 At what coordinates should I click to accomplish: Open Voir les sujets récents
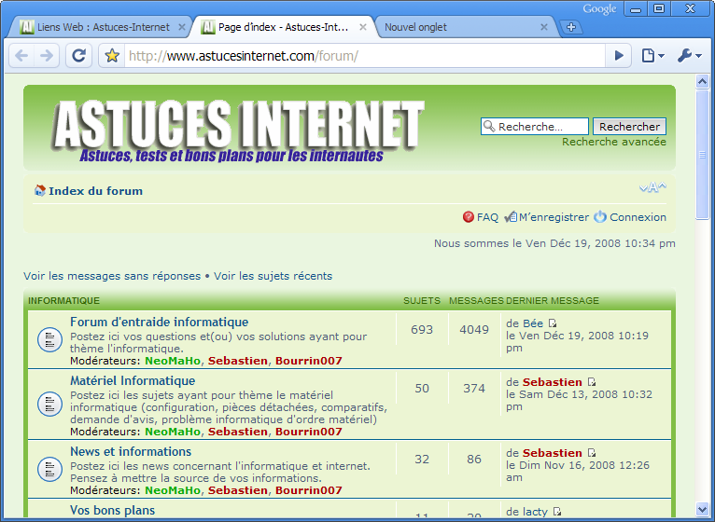coord(273,276)
